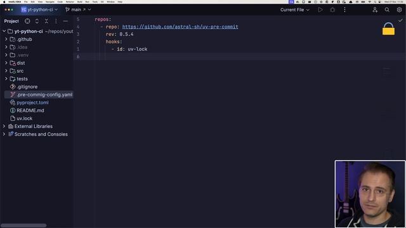Click the External Libraries icon
This screenshot has width=406, height=228.
[11, 126]
